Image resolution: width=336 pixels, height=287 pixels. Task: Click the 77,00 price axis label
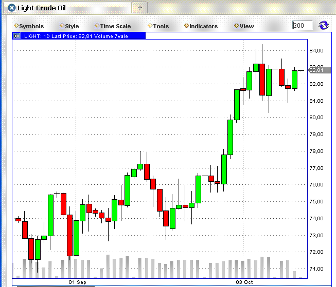click(x=316, y=168)
